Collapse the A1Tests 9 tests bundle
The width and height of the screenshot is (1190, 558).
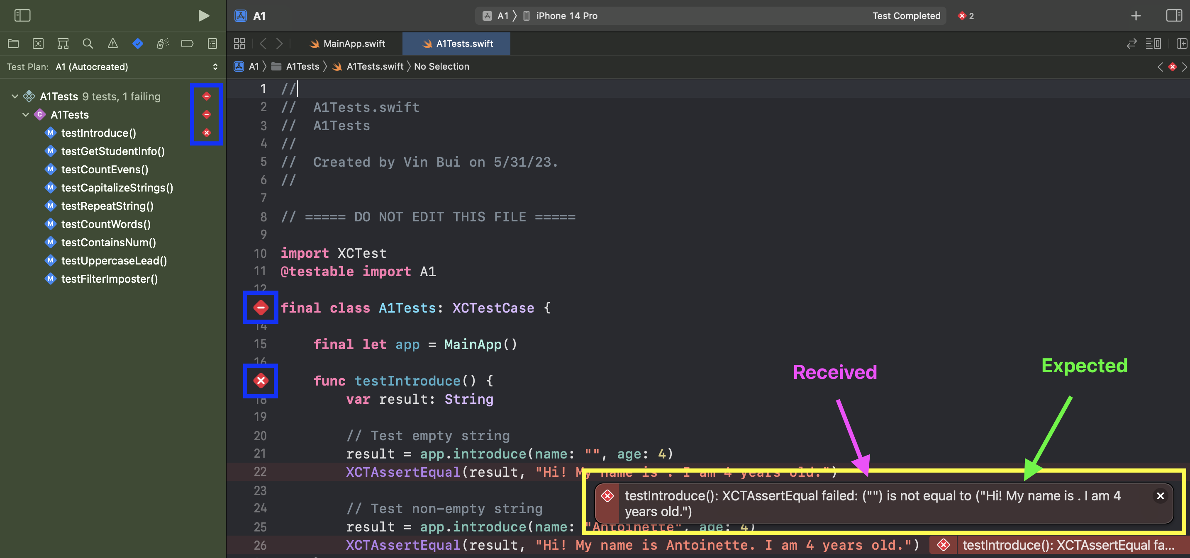tap(15, 97)
